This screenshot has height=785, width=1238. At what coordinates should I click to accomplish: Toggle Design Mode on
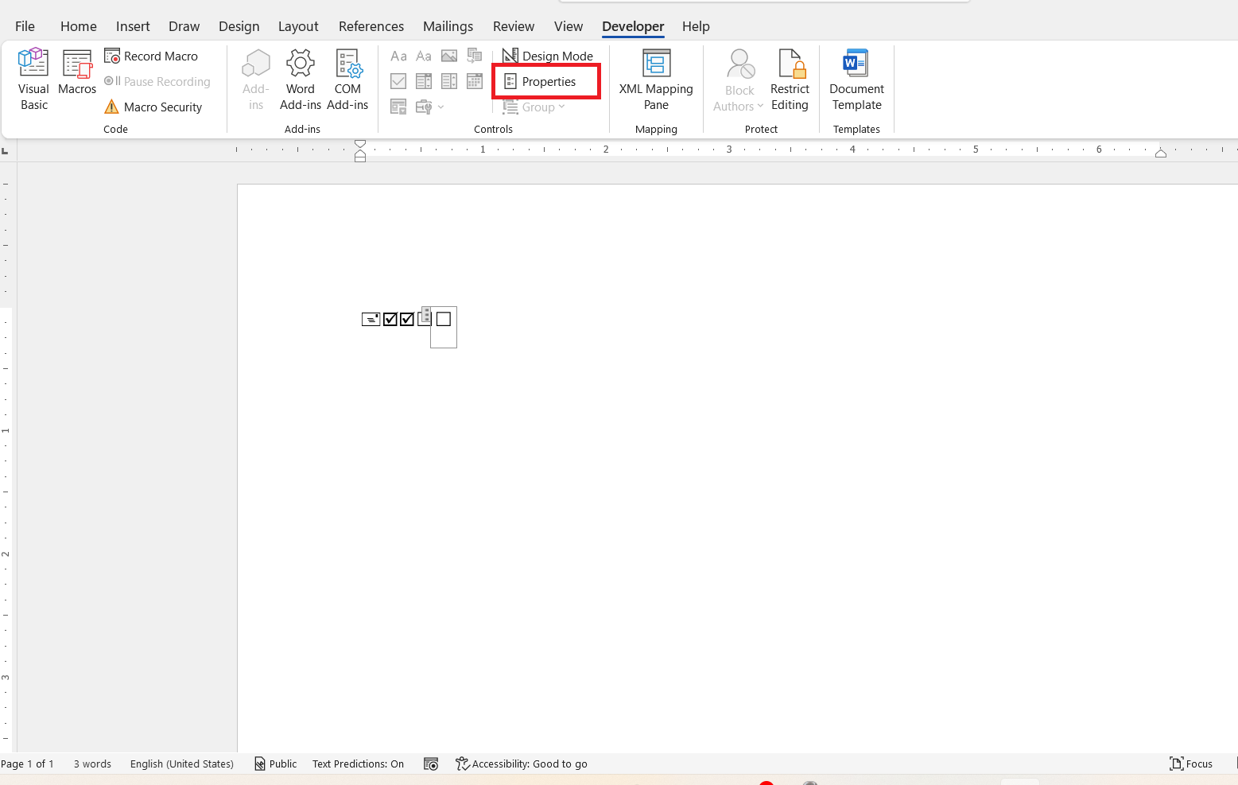coord(548,56)
